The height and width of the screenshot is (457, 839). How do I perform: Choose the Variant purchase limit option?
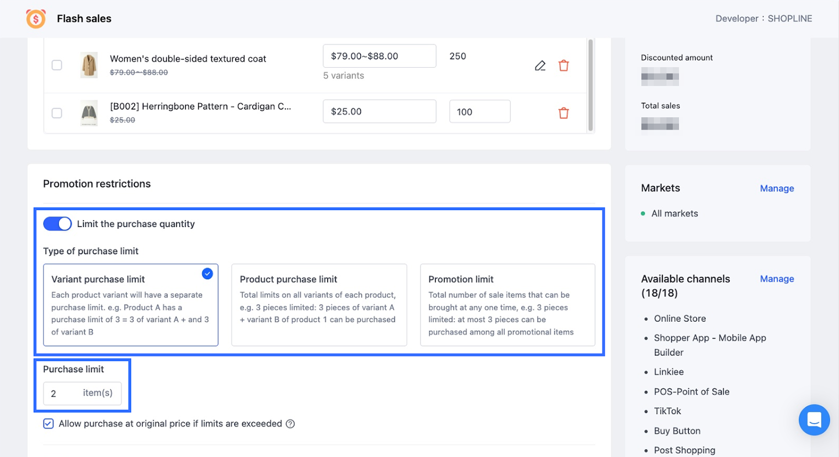pyautogui.click(x=131, y=304)
